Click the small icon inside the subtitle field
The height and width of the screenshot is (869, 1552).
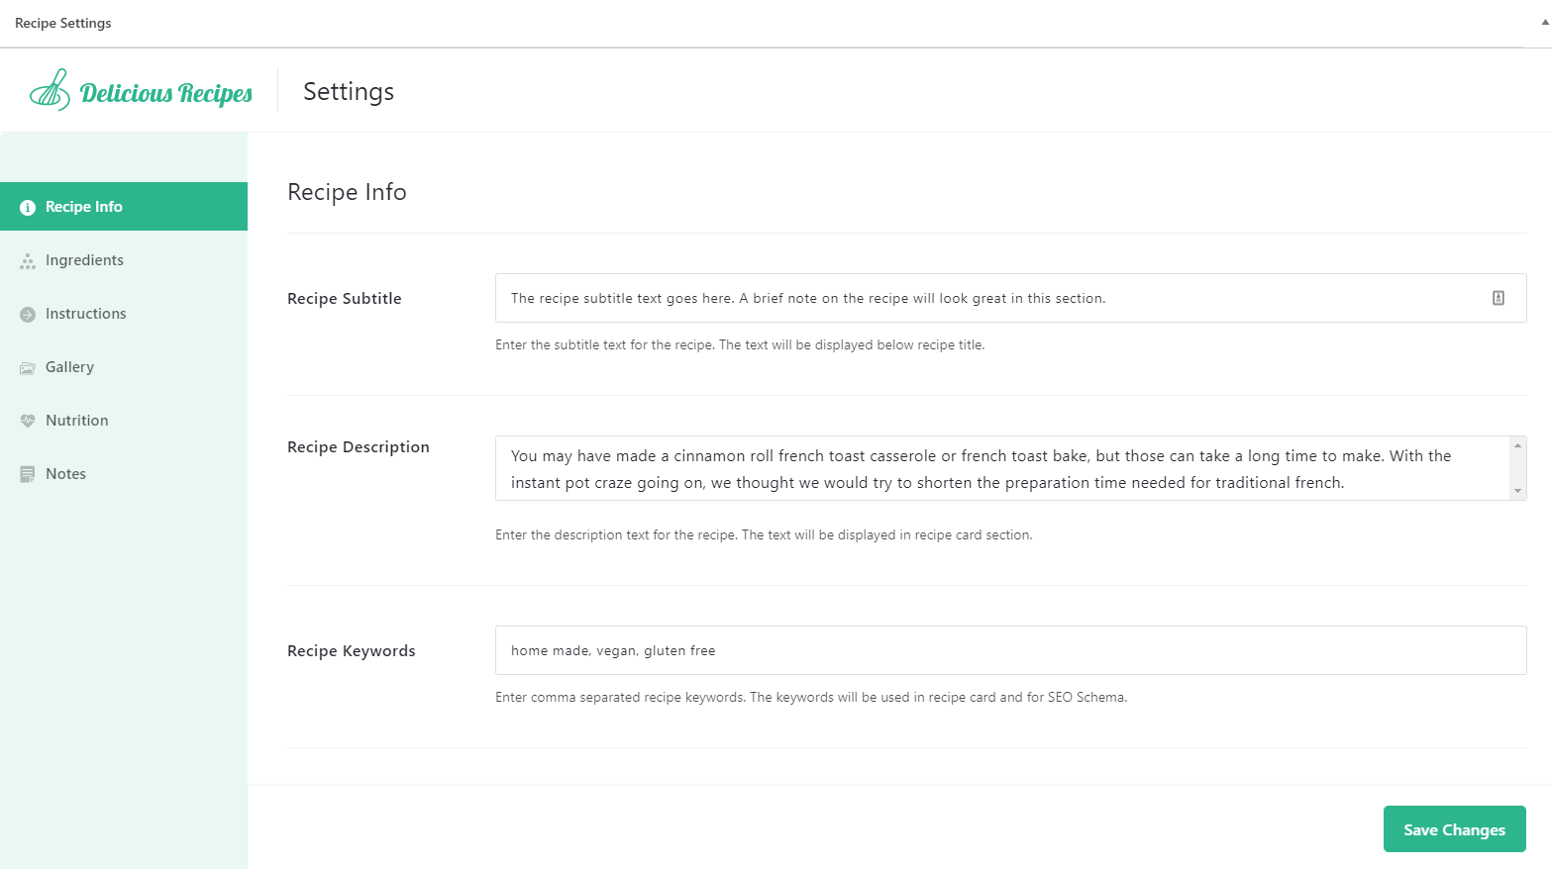(1499, 298)
